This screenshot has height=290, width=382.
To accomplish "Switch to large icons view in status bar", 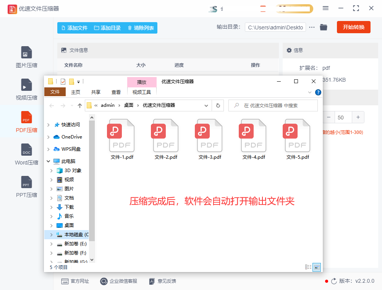I will tap(317, 267).
